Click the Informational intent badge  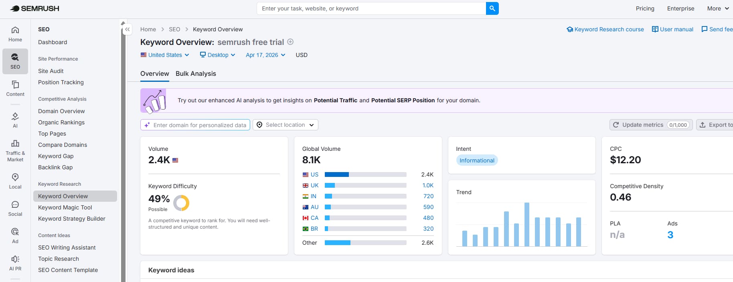point(477,160)
